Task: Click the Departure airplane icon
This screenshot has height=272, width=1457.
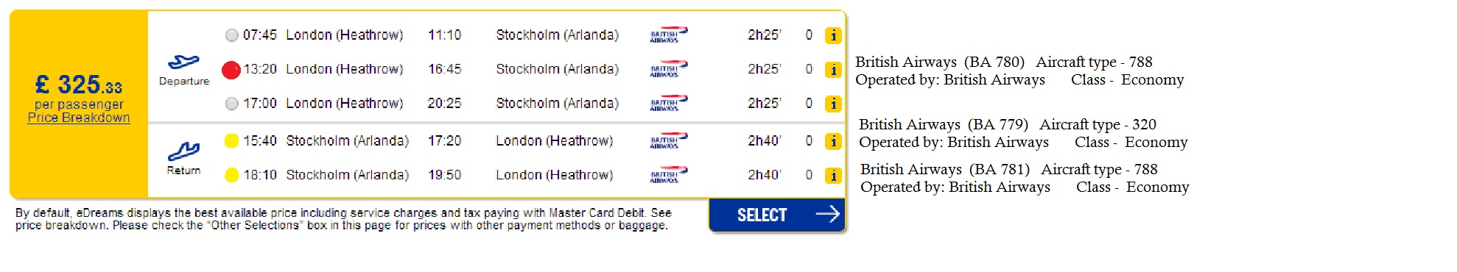Action: (183, 62)
